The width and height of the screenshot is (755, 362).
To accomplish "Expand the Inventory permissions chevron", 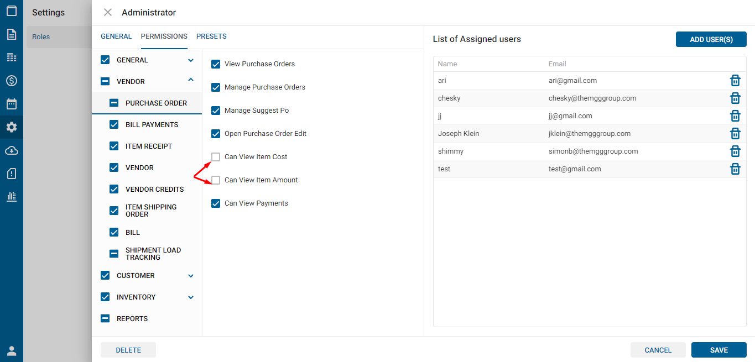I will click(x=191, y=297).
